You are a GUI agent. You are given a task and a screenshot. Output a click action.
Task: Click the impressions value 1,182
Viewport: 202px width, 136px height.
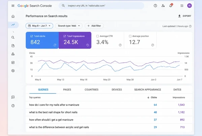[x=181, y=112]
